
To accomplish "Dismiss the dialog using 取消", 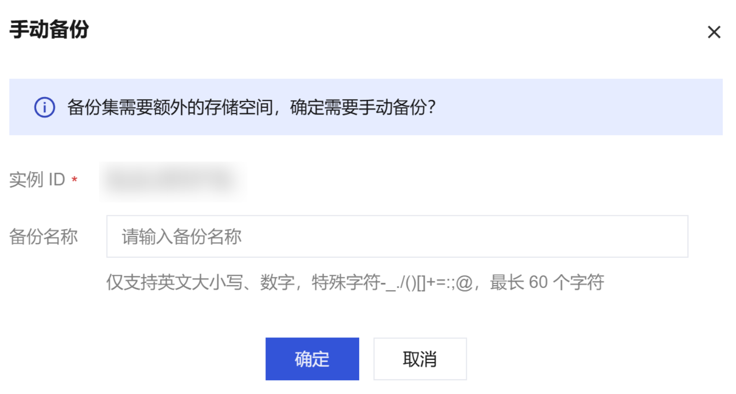I will (x=420, y=359).
